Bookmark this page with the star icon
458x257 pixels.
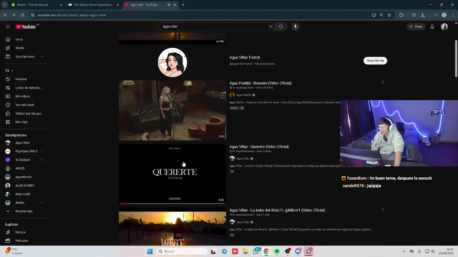click(389, 15)
